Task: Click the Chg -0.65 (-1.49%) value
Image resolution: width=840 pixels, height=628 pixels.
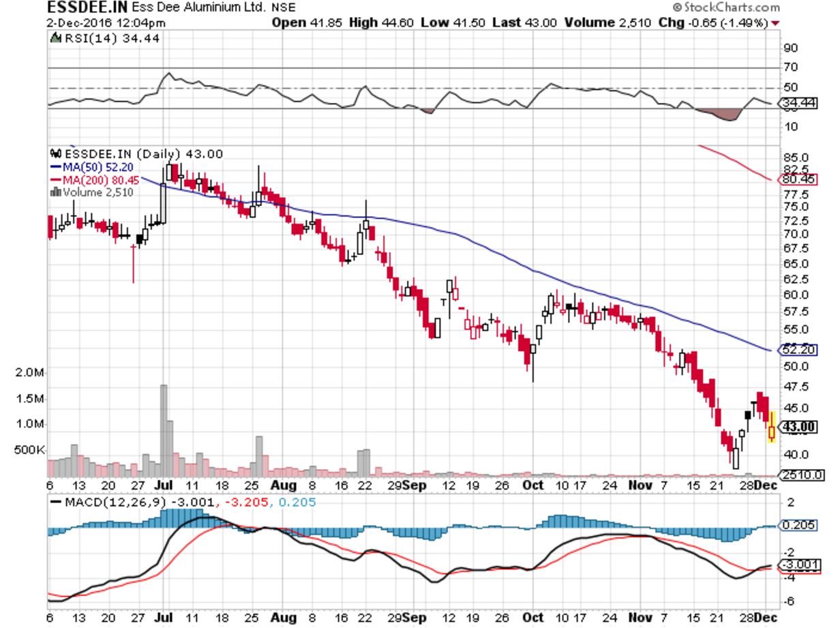Action: tap(712, 22)
